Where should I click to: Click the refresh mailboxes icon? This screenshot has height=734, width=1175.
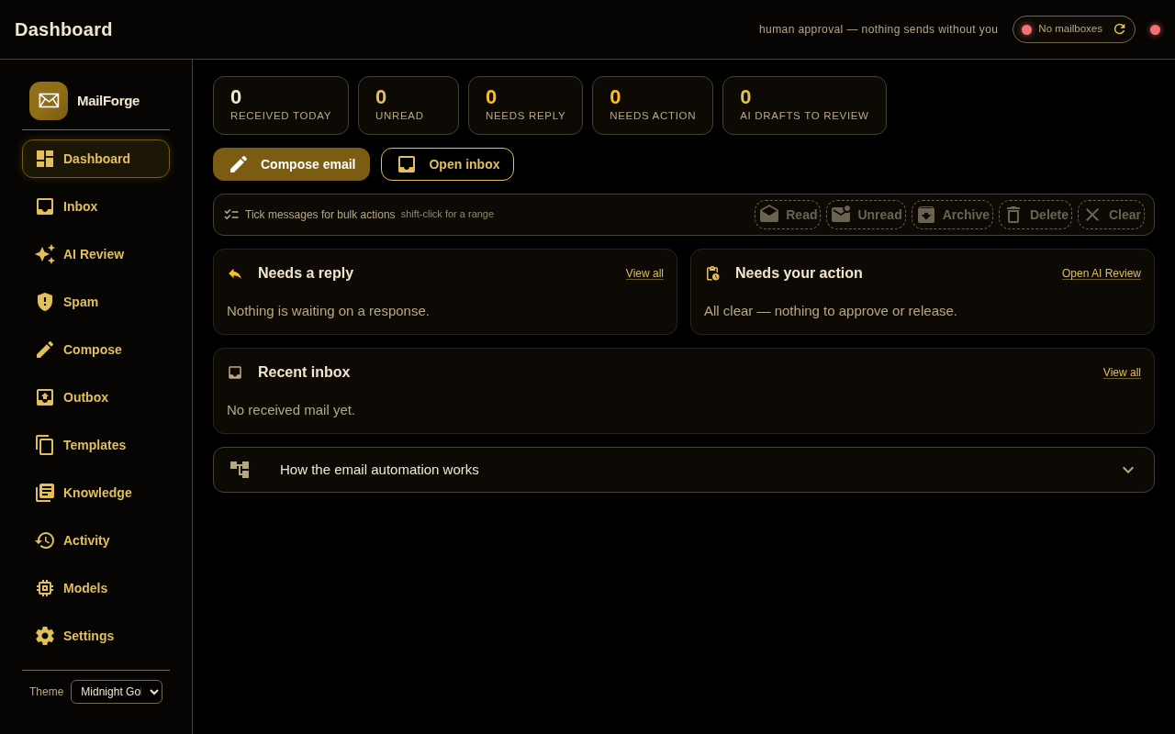[1119, 29]
